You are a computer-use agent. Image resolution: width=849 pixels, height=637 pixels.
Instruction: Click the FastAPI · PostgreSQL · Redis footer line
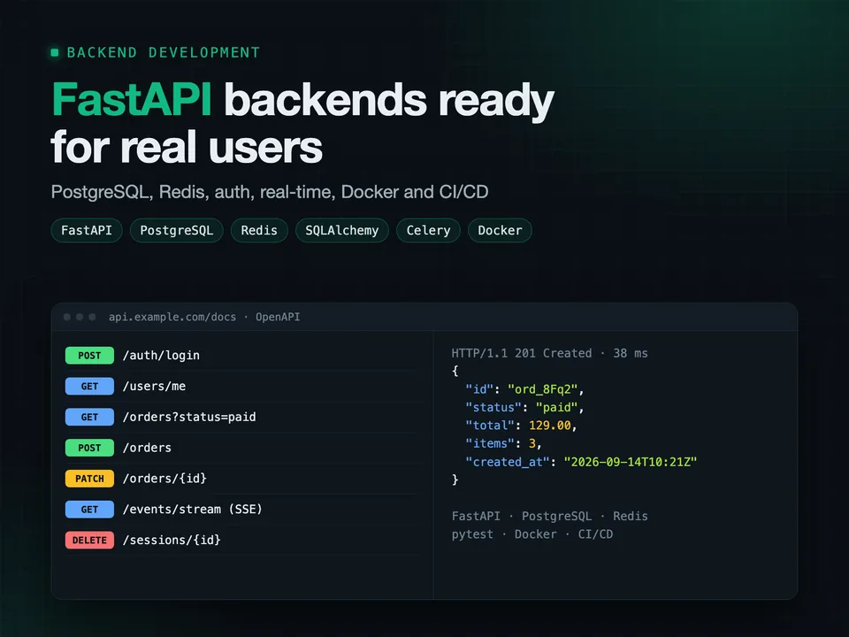click(549, 516)
